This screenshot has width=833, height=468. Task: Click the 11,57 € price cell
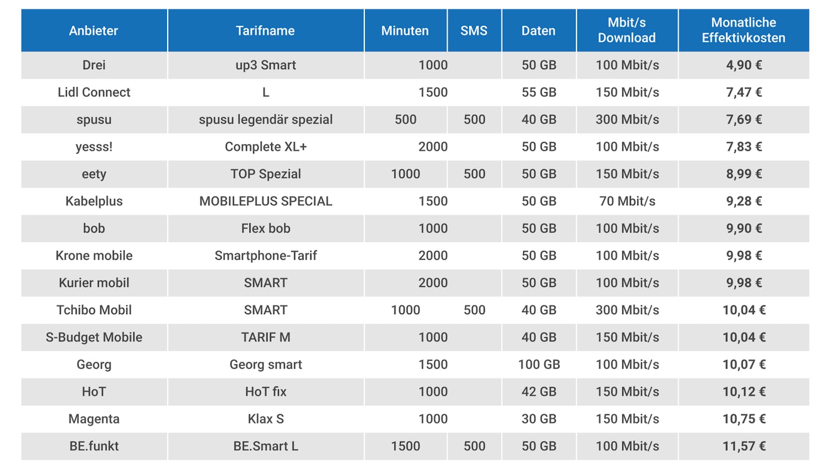pyautogui.click(x=744, y=446)
